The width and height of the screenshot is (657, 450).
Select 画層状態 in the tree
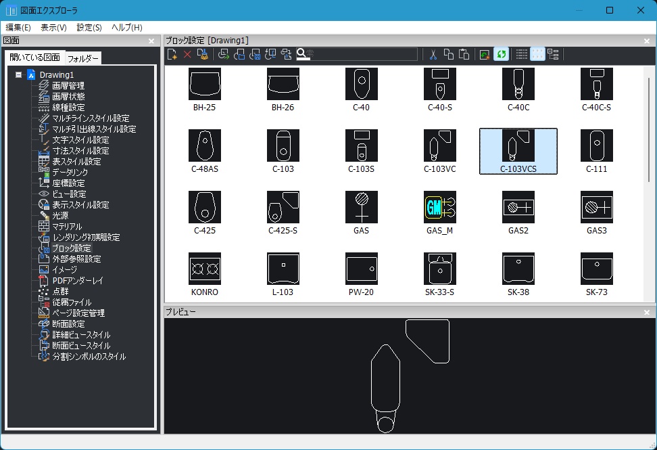[68, 97]
